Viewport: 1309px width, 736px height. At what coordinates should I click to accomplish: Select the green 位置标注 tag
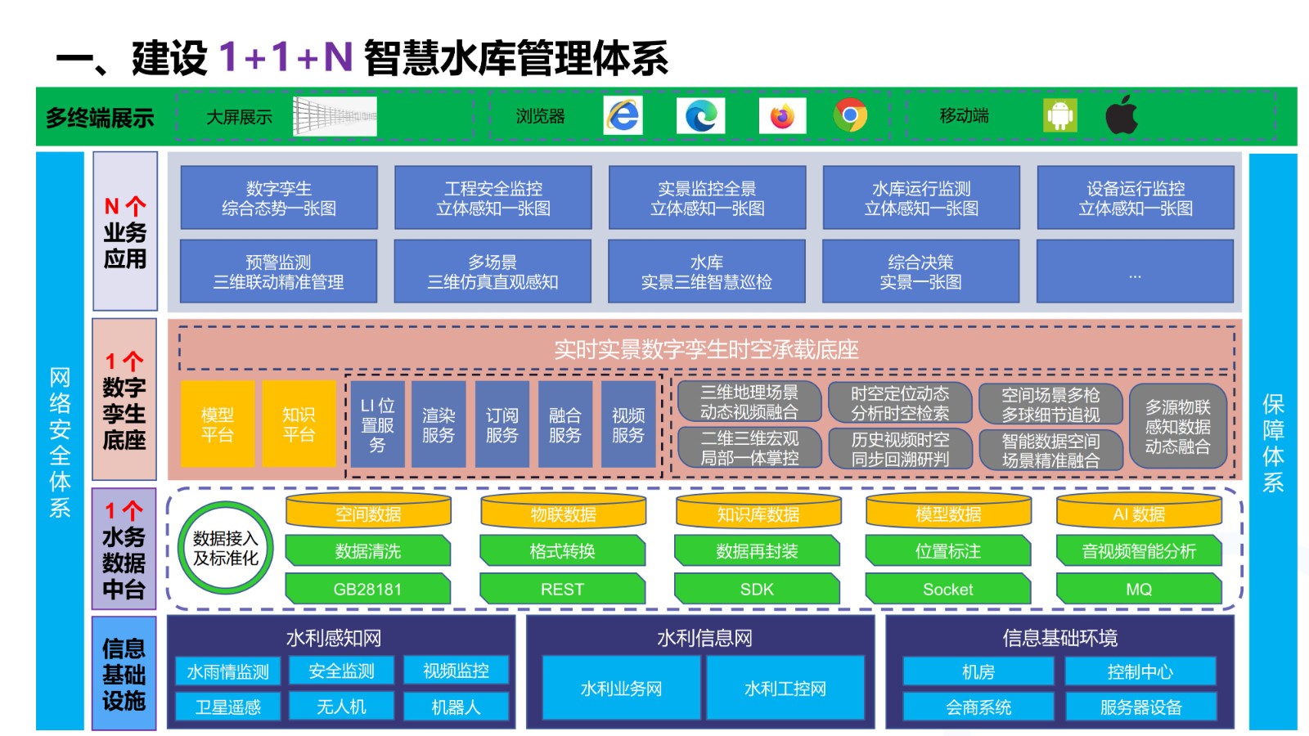point(948,550)
